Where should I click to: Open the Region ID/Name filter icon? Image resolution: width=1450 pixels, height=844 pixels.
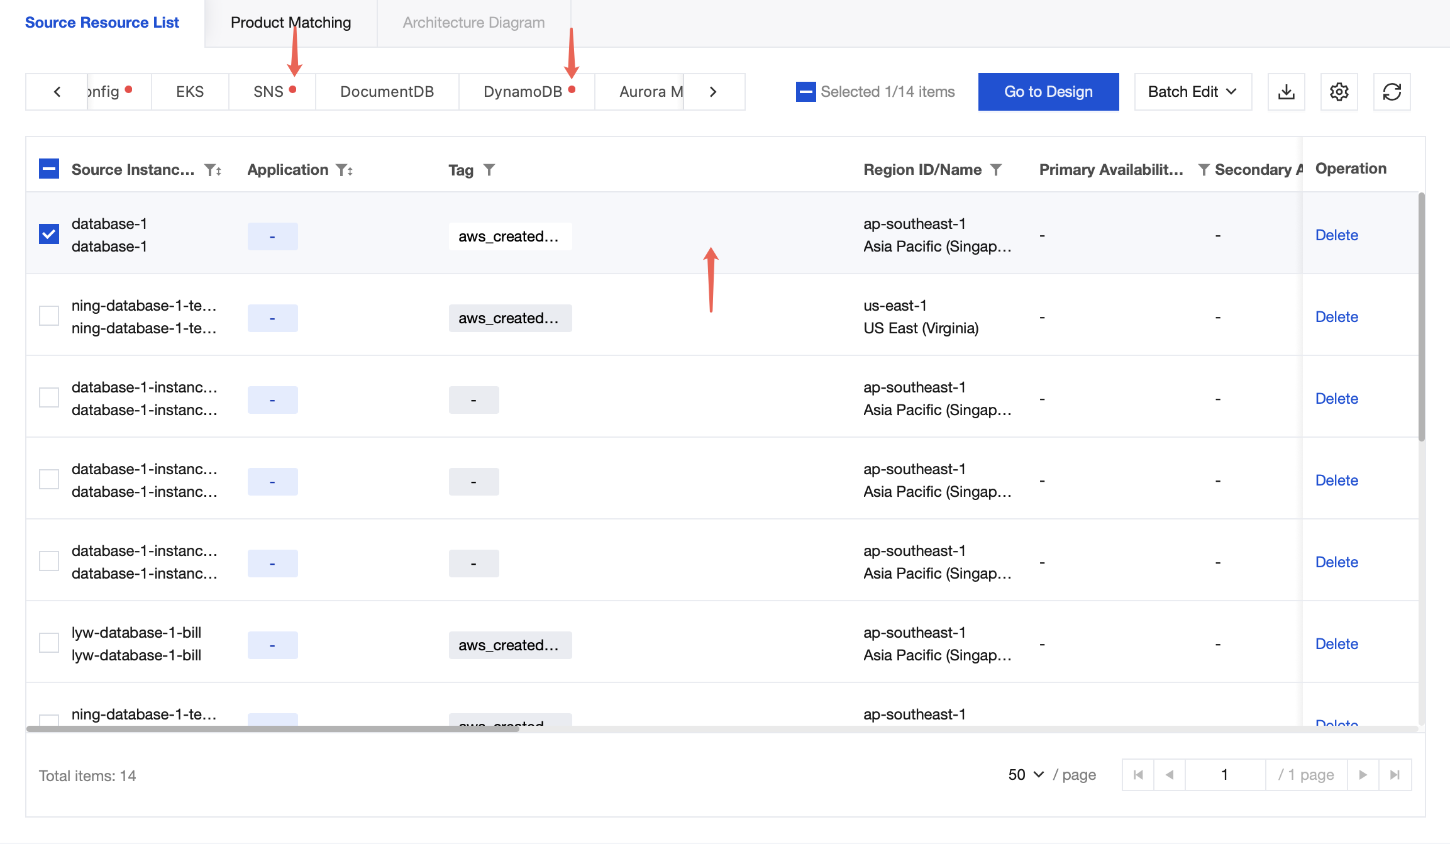[x=996, y=170]
